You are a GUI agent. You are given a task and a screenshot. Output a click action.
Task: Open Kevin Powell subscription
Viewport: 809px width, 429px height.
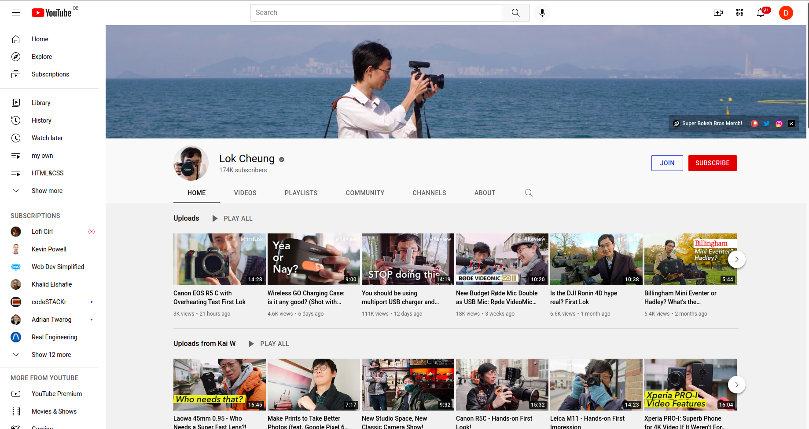[x=49, y=249]
